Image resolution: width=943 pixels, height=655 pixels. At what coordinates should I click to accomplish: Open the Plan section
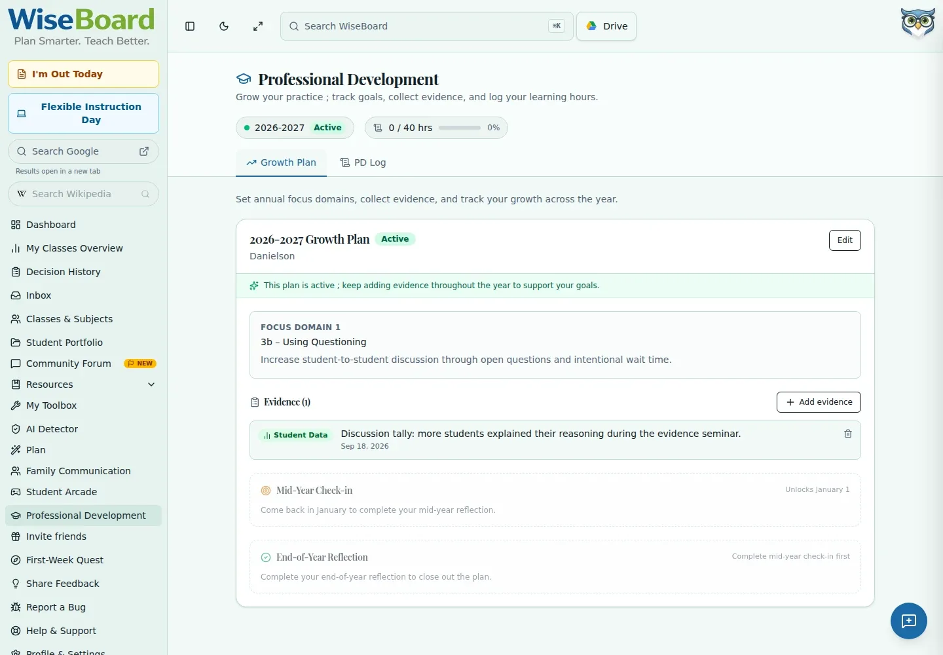pyautogui.click(x=83, y=450)
